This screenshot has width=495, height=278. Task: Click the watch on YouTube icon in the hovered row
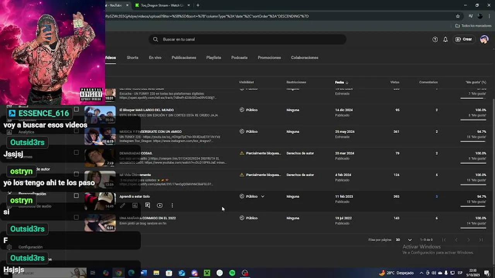coord(160,206)
